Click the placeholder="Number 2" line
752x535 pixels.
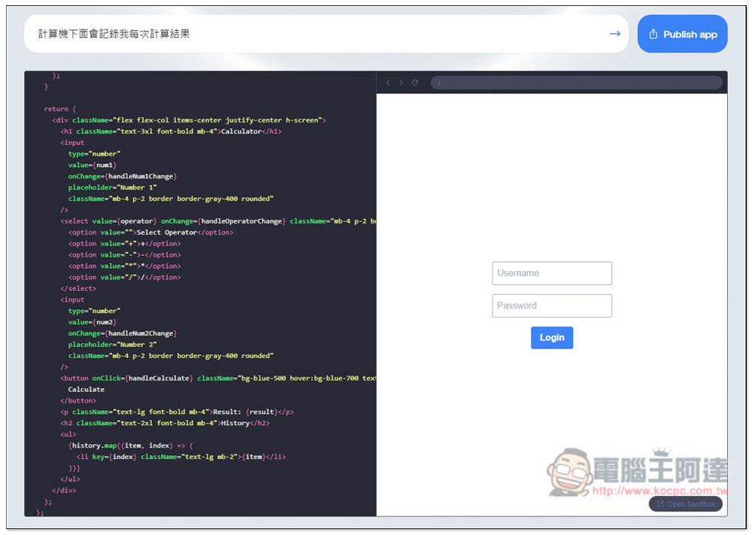[x=112, y=345]
